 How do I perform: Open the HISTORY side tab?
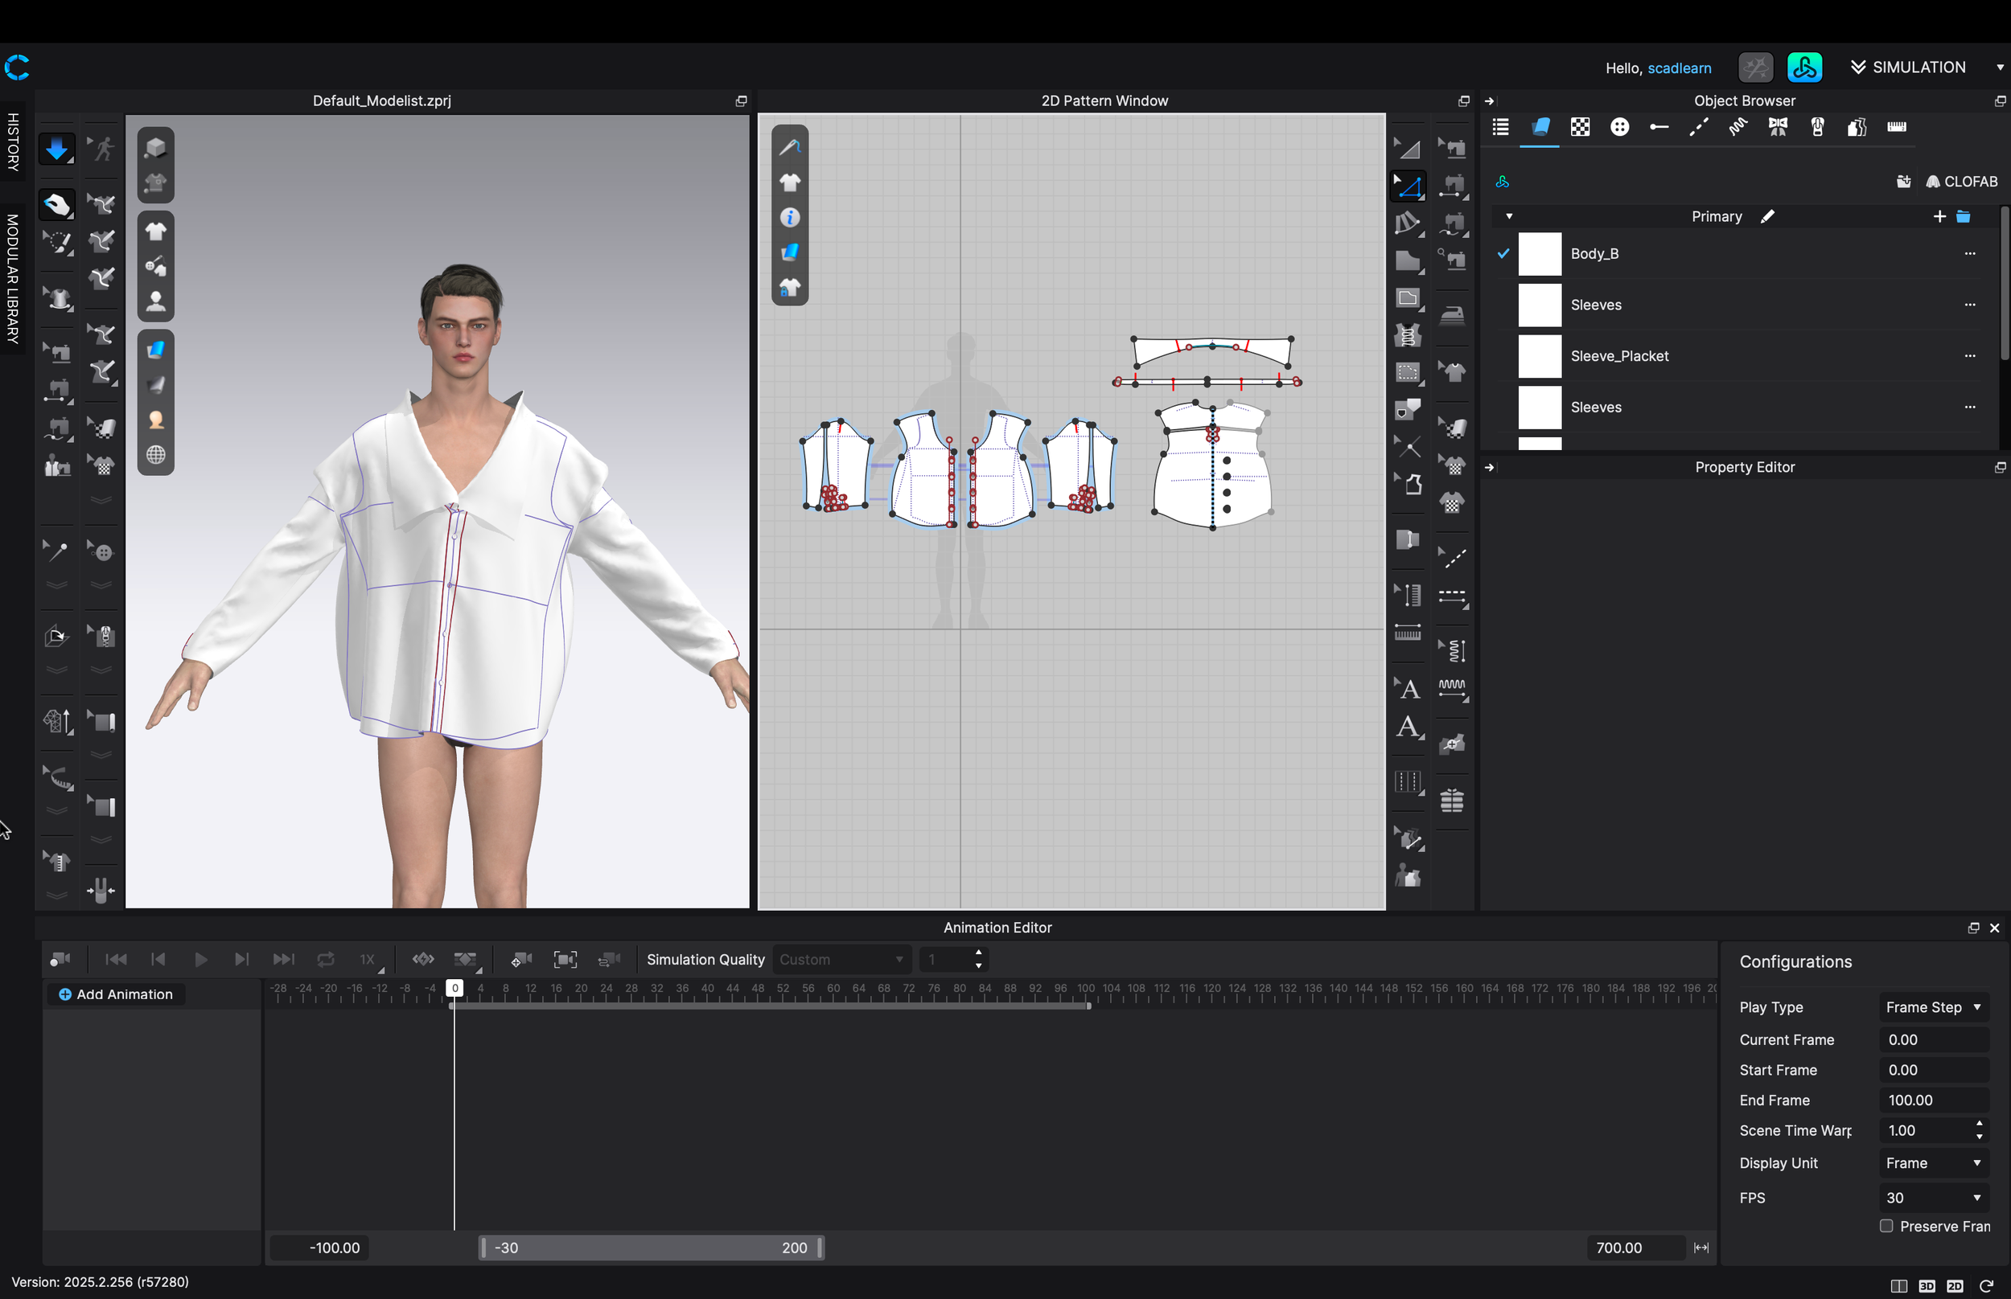tap(13, 141)
